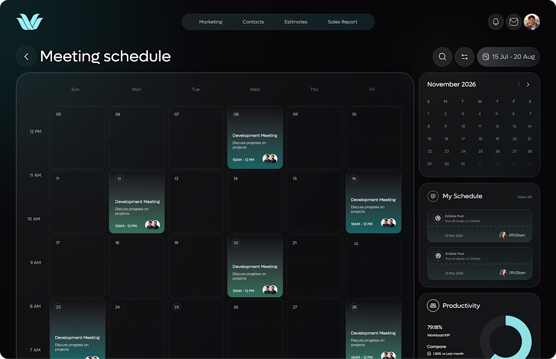Select day 07 cell in schedule
The width and height of the screenshot is (556, 359).
pos(196,137)
